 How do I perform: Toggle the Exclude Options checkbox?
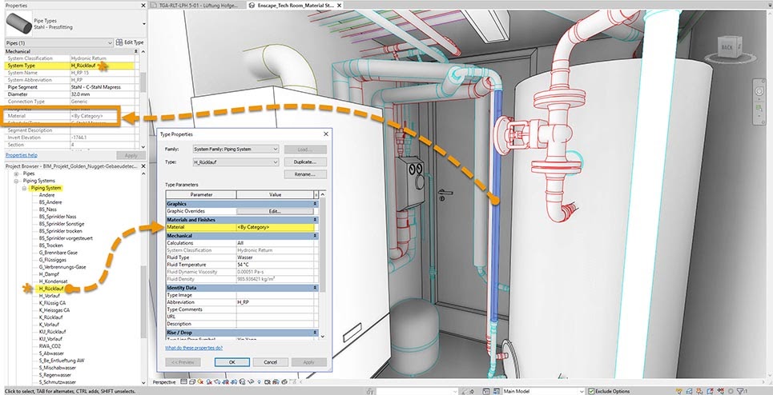click(590, 391)
